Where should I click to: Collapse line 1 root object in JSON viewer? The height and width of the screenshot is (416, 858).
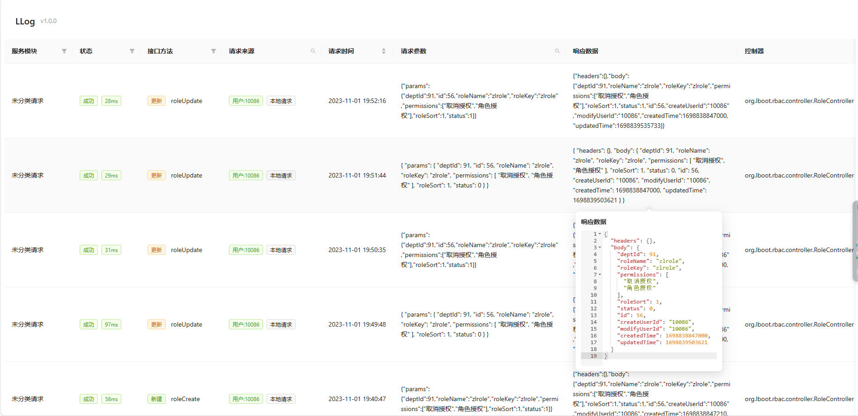point(600,234)
